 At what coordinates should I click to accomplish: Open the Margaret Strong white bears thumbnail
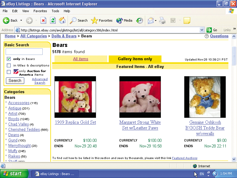point(140,97)
